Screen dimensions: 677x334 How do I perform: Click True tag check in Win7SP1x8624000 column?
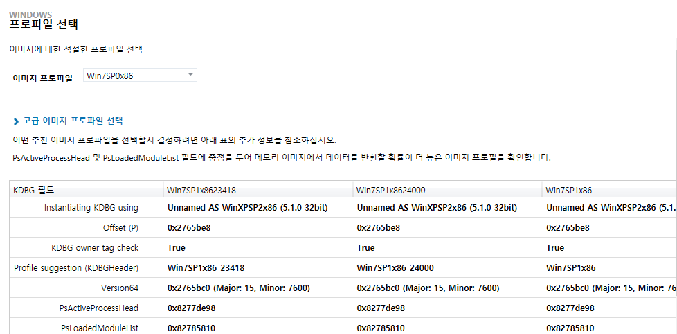tap(365, 247)
